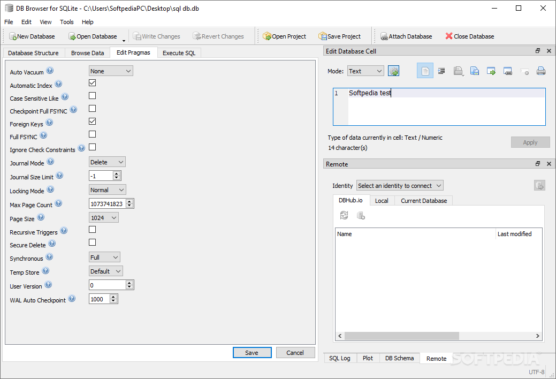Image resolution: width=556 pixels, height=379 pixels.
Task: Float the Edit Database Cell panel
Action: 538,51
